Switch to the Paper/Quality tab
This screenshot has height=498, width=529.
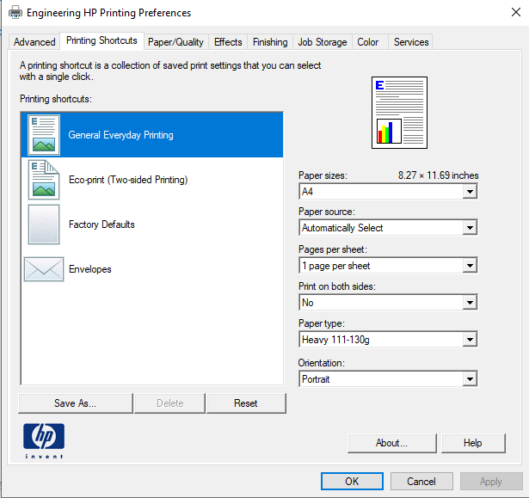pos(175,42)
